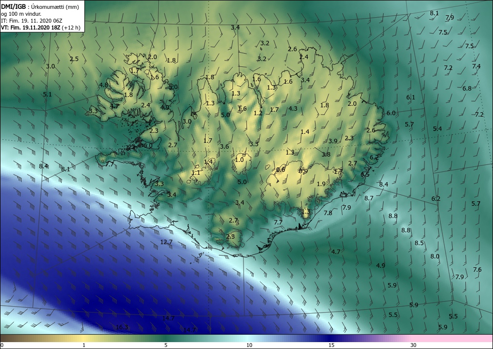Select the '8.0' value on the map
The width and height of the screenshot is (493, 349).
[x=435, y=256]
